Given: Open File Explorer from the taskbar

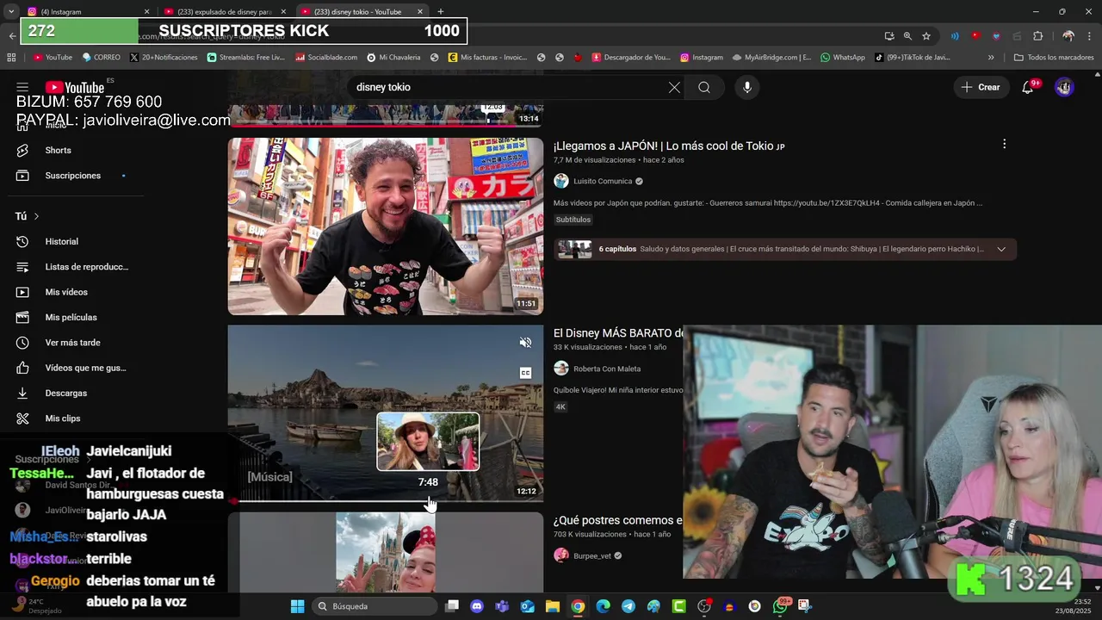Looking at the screenshot, I should click(x=552, y=606).
